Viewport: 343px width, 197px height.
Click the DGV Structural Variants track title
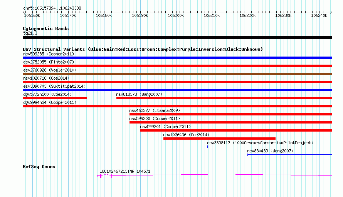click(143, 49)
